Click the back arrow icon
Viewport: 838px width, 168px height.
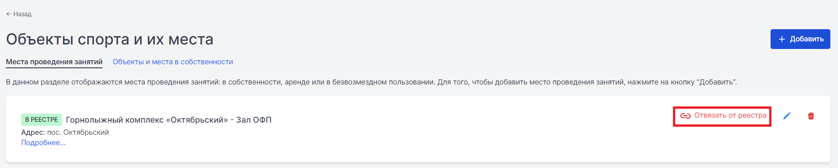coord(9,14)
